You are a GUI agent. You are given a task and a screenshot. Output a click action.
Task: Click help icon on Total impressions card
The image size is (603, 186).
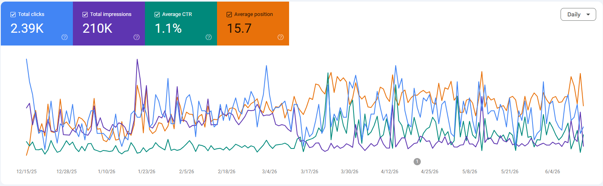click(x=137, y=37)
